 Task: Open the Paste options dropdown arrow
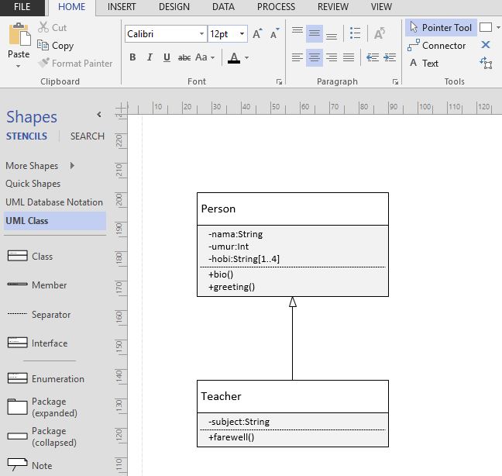tap(19, 66)
